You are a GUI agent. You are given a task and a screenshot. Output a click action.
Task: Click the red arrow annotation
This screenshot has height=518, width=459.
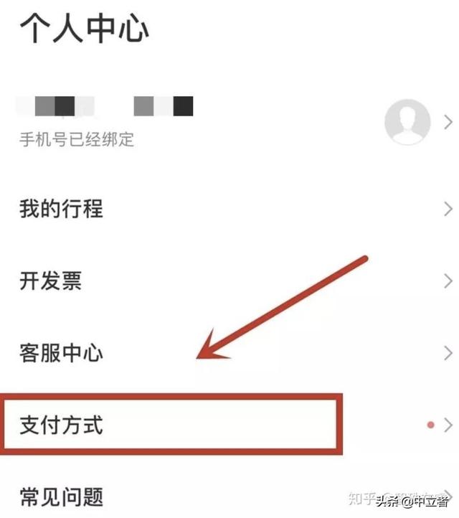(282, 308)
